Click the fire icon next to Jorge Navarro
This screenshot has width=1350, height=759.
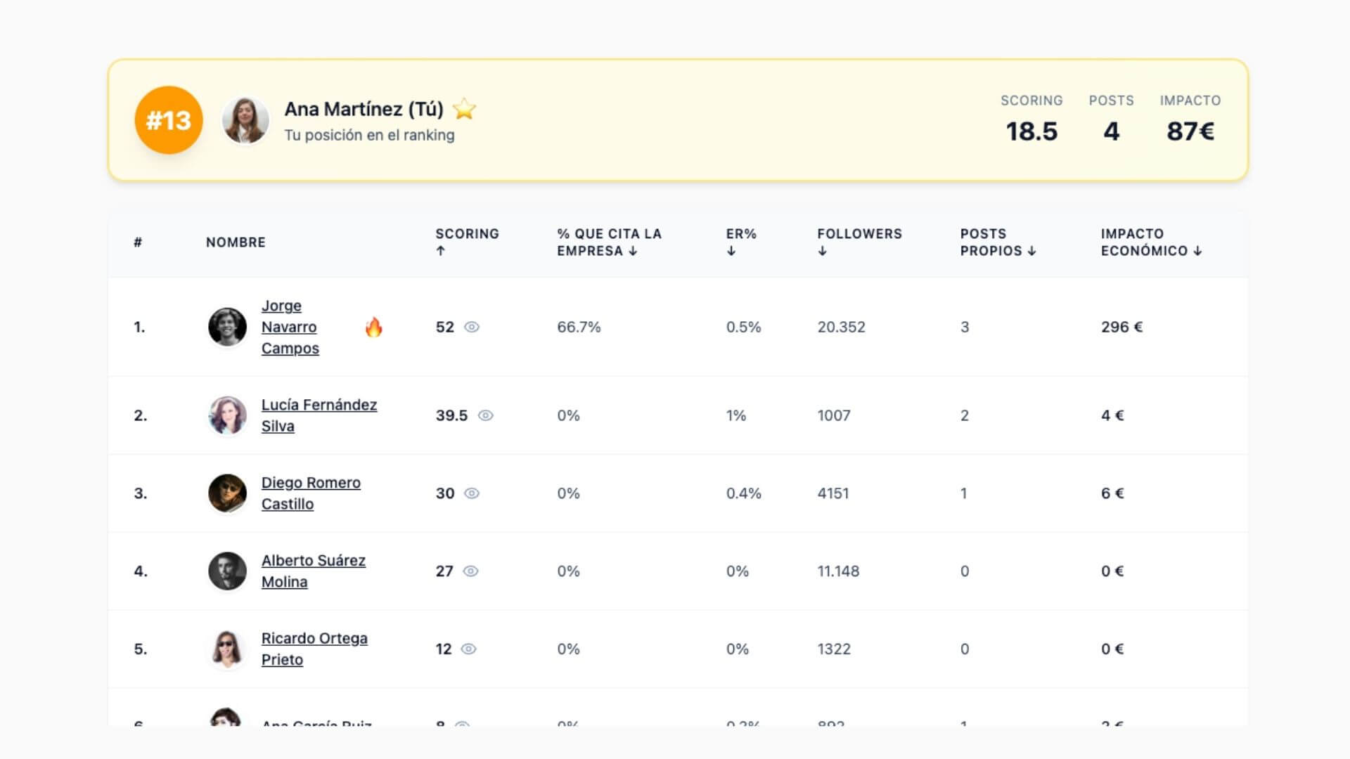point(373,327)
